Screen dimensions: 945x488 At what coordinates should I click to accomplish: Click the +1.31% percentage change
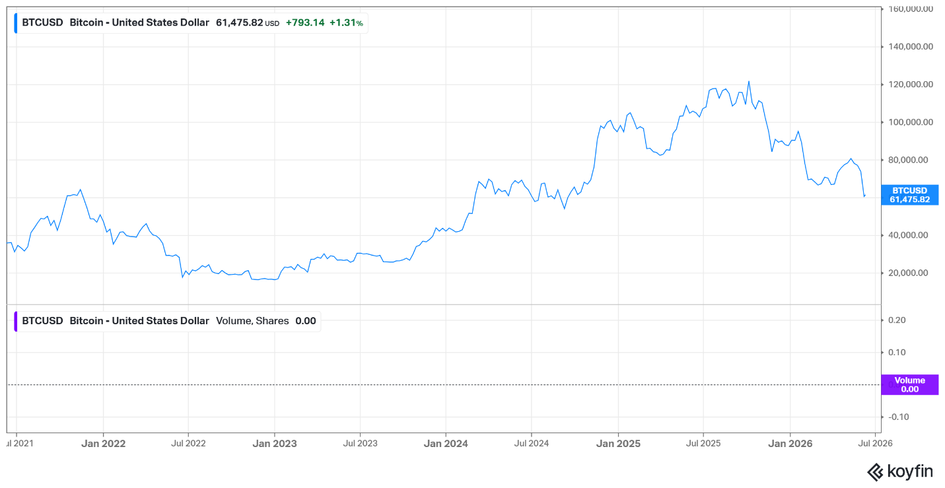point(346,22)
